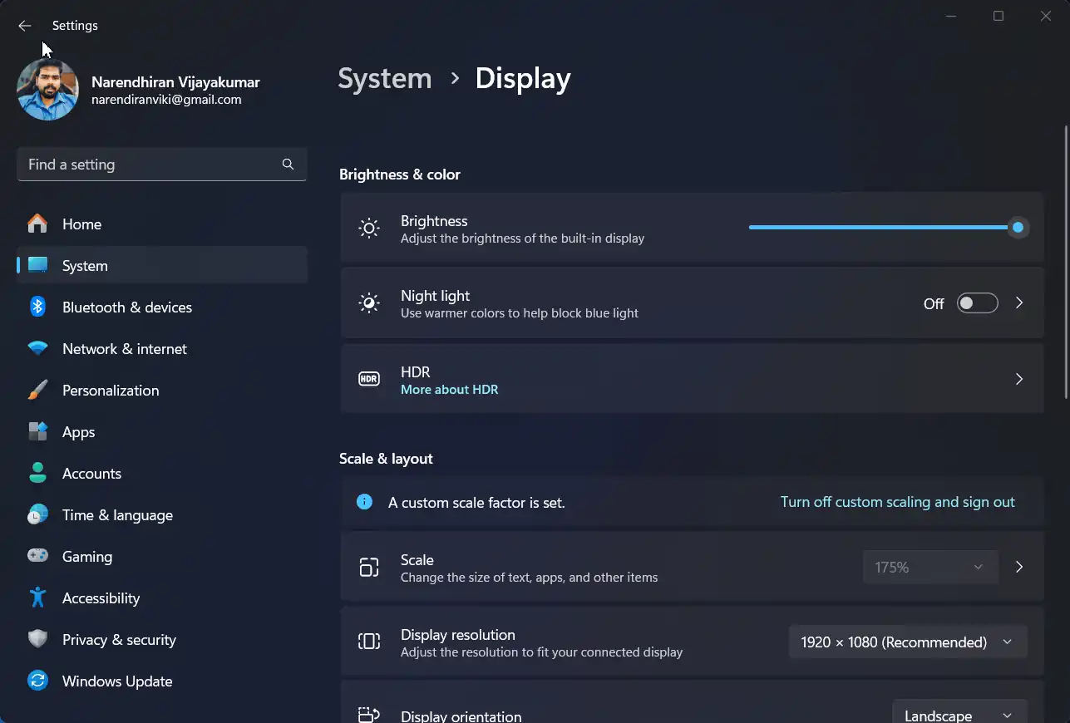Viewport: 1070px width, 723px height.
Task: Open Personalization settings
Action: 162,390
